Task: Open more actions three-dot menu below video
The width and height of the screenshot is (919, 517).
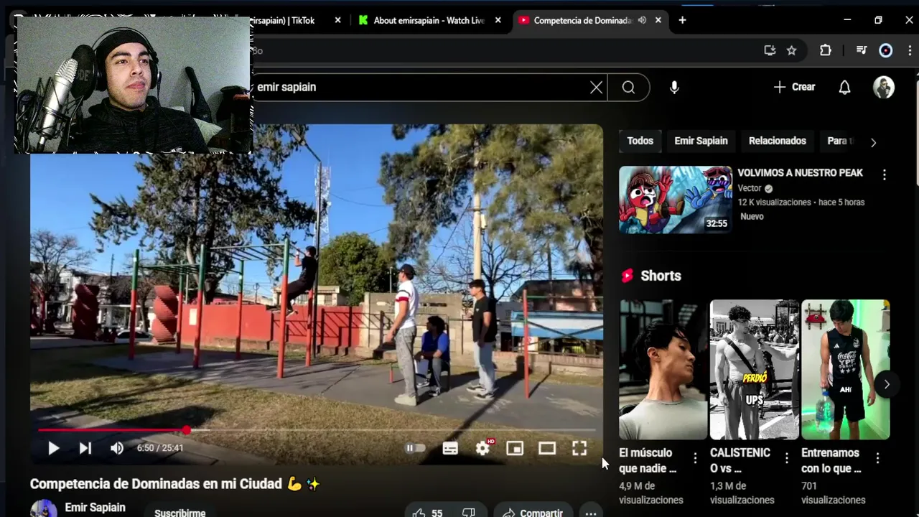Action: point(590,513)
